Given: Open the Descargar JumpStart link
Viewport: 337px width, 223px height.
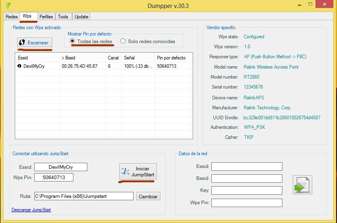Looking at the screenshot, I should pyautogui.click(x=31, y=210).
